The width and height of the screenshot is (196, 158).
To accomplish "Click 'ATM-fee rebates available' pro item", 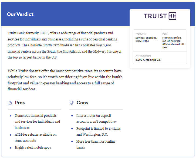I will pos(36,138).
